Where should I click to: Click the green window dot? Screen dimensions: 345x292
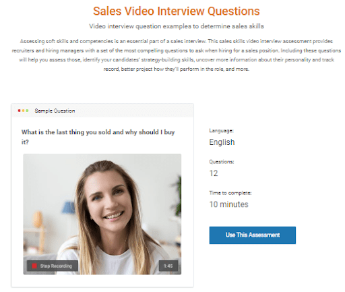coord(27,111)
